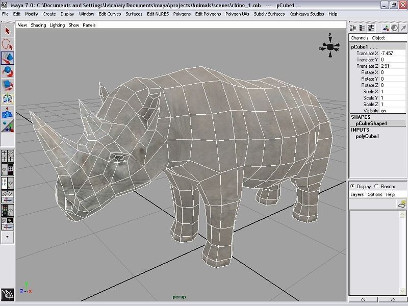408x306 pixels.
Task: Open the Channels menu in channel box
Action: (x=360, y=38)
